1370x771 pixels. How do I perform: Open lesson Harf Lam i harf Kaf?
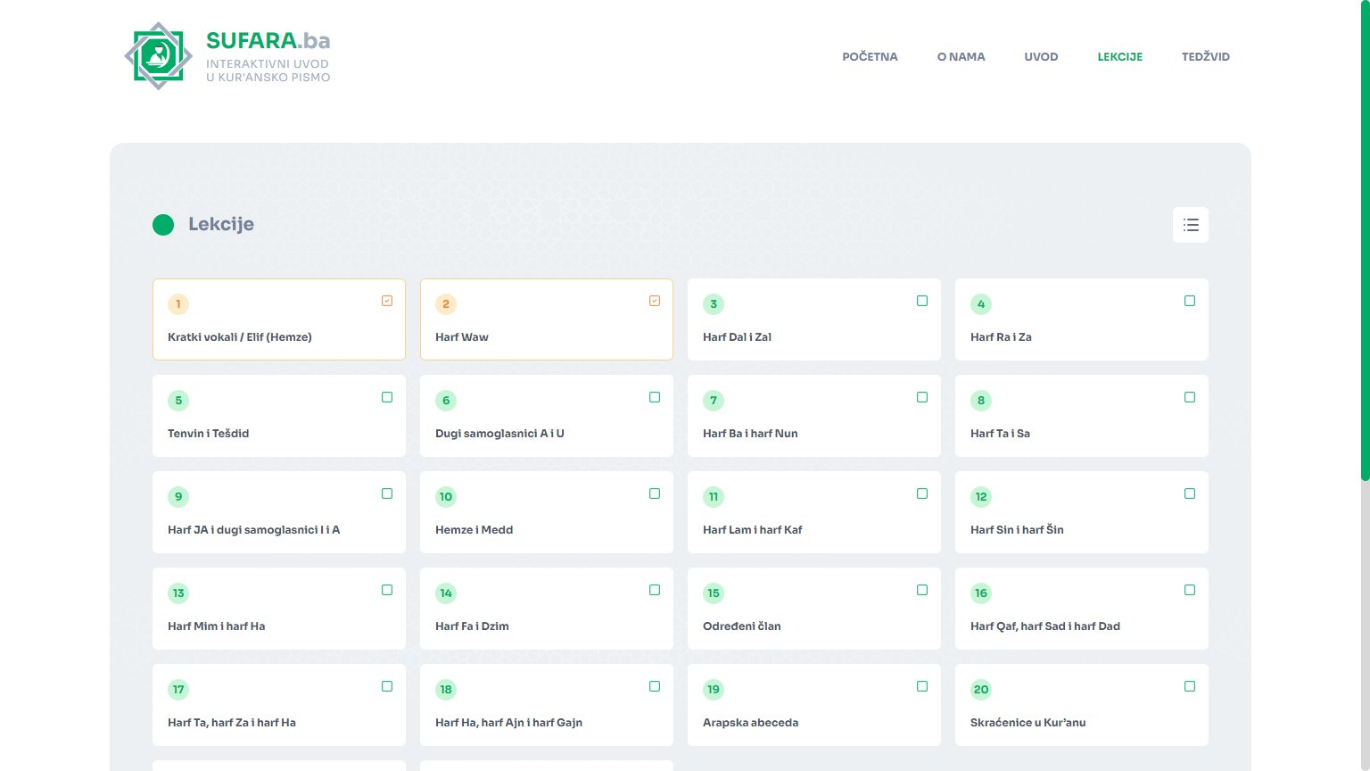814,512
